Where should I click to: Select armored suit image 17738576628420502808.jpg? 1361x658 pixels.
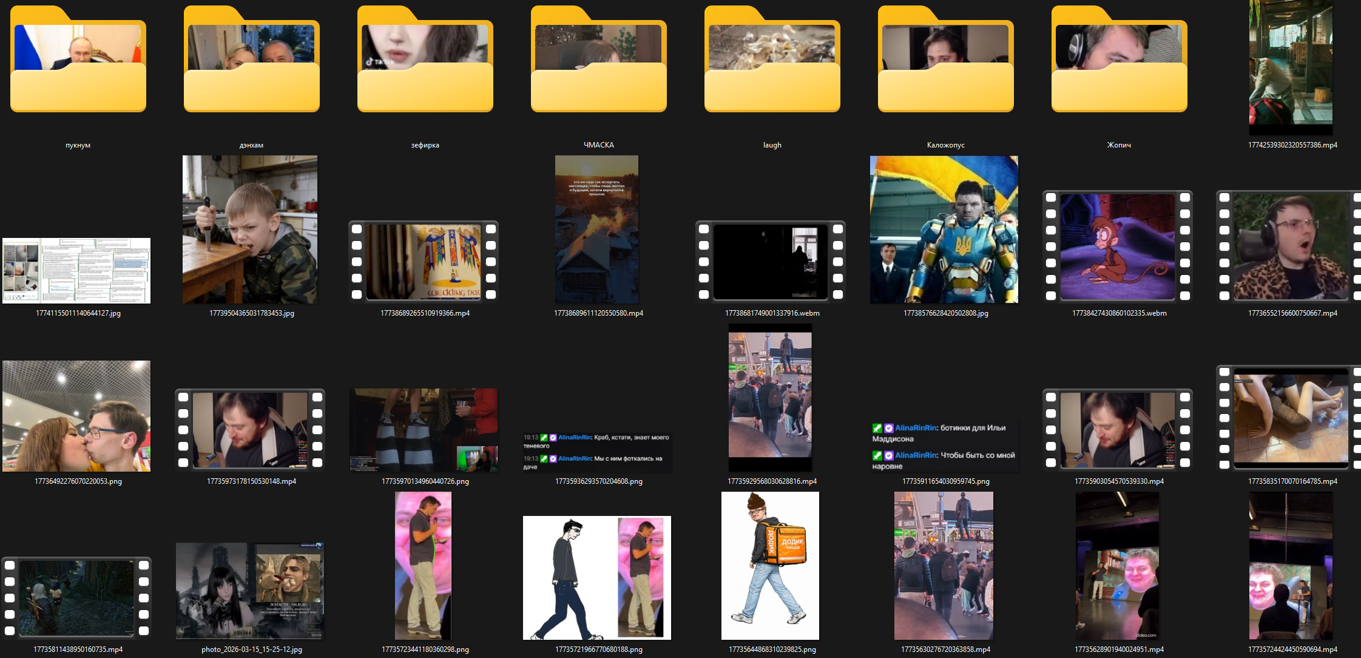944,229
